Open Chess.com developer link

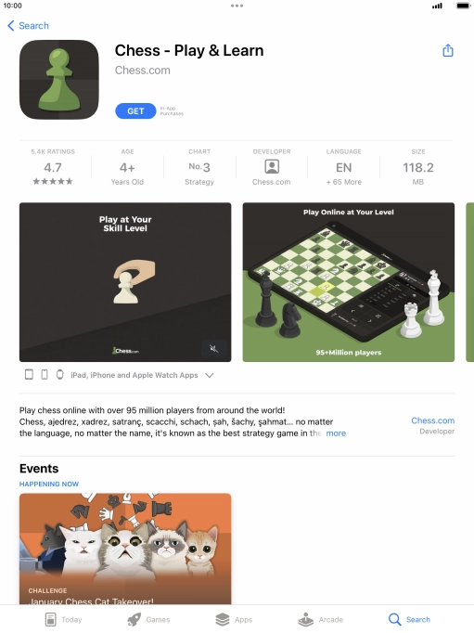(433, 420)
